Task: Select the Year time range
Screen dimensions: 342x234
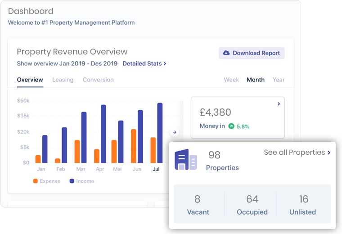Action: (279, 80)
